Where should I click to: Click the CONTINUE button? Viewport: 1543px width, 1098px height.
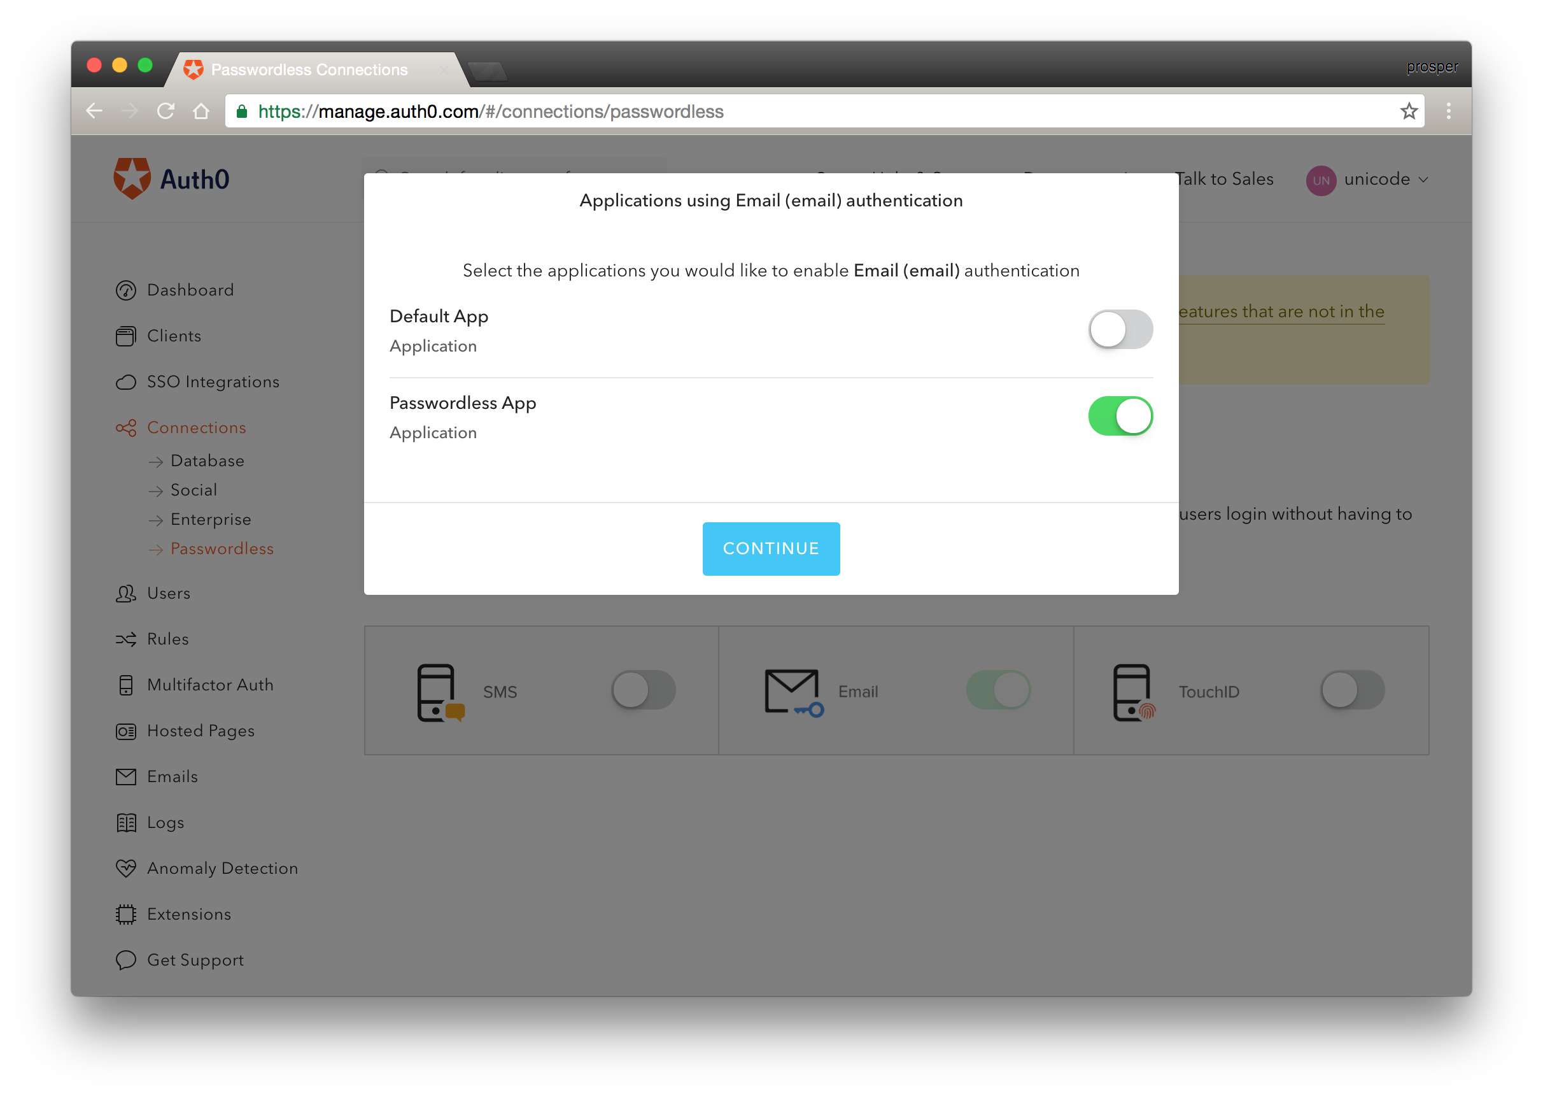point(771,548)
